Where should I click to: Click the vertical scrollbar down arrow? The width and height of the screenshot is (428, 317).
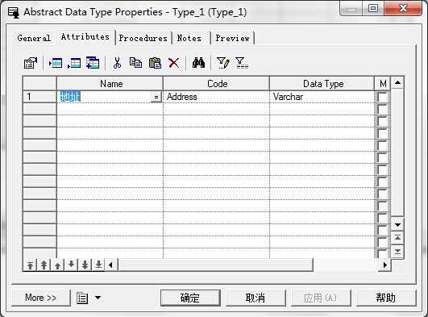397,225
